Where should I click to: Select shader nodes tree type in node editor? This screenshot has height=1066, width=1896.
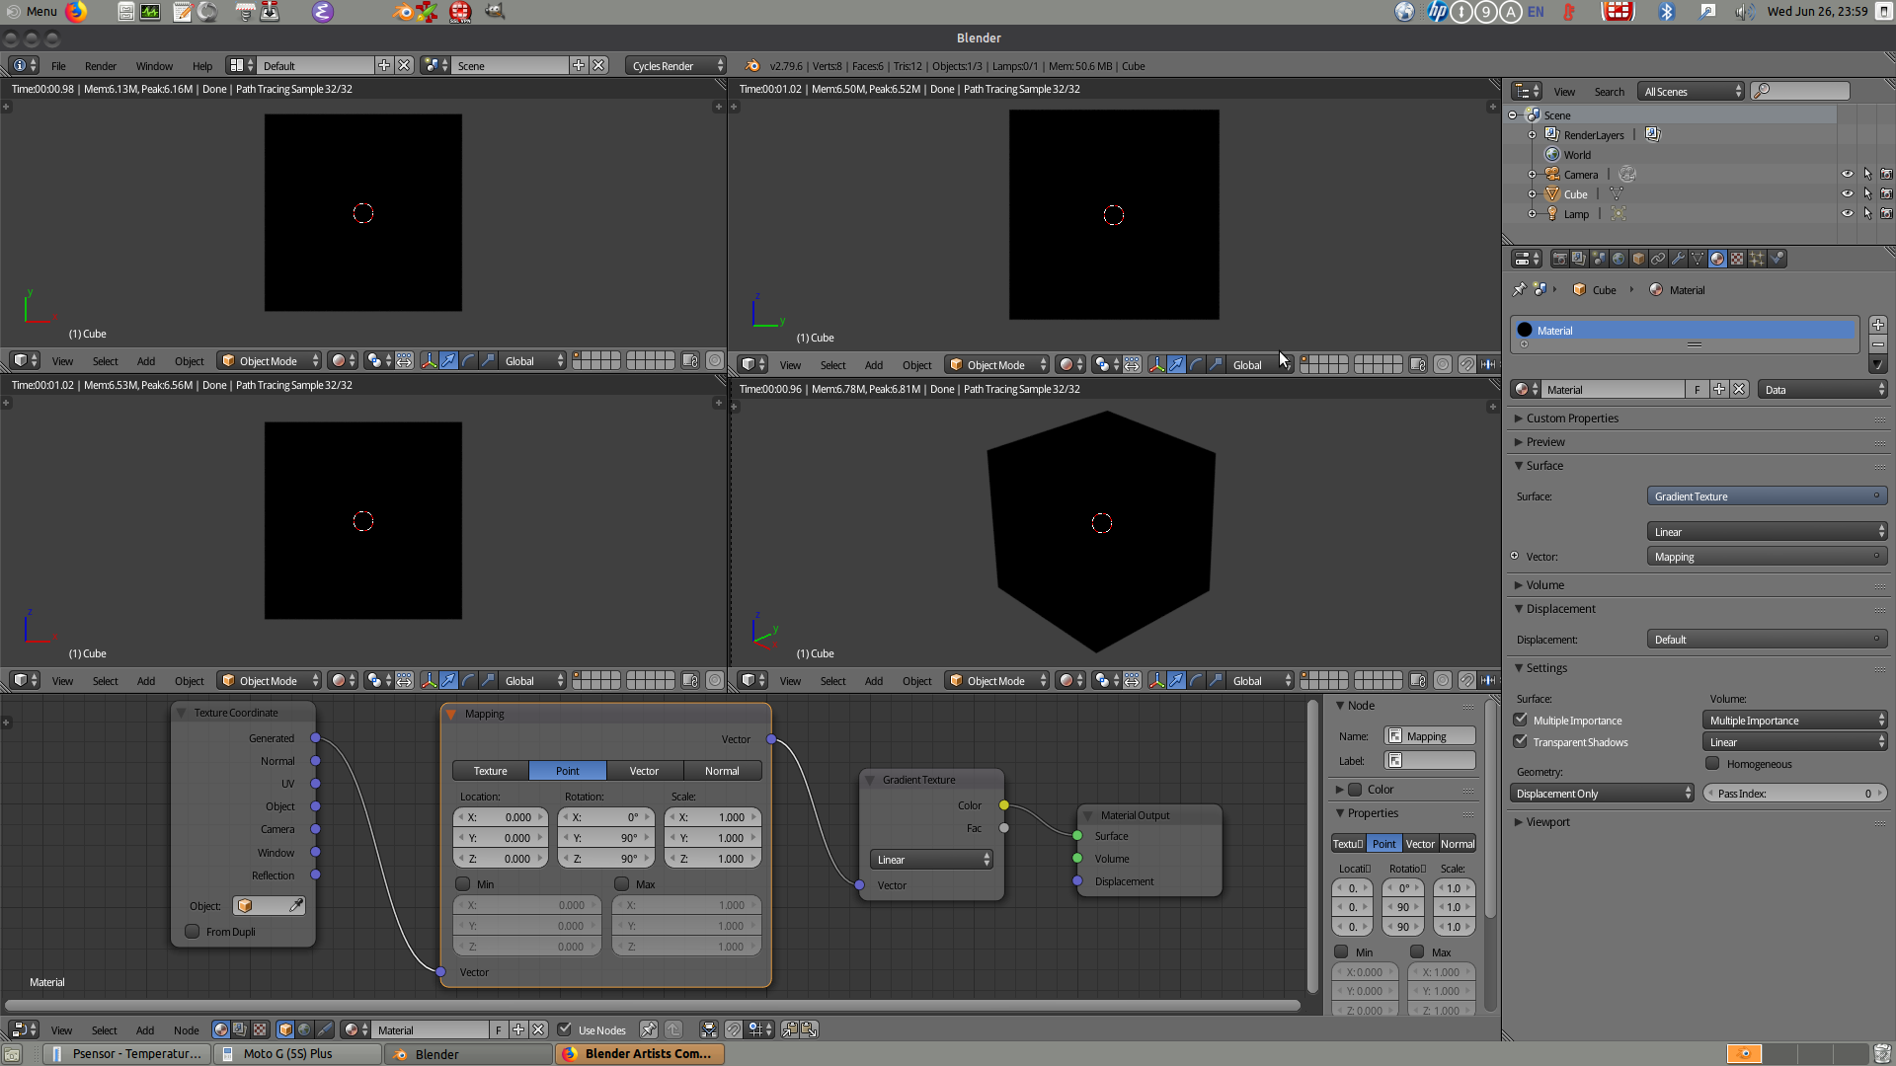221,1029
